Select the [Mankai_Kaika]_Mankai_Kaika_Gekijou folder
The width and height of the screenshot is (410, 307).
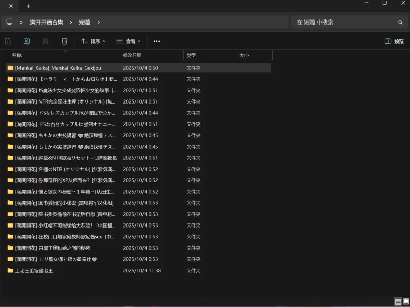pyautogui.click(x=58, y=68)
